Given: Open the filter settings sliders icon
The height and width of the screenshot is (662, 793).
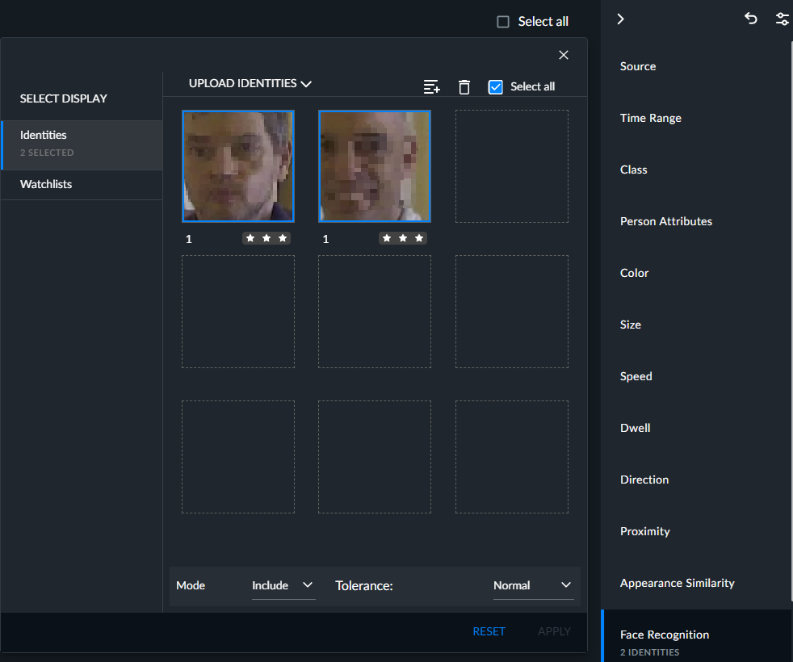Looking at the screenshot, I should coord(782,19).
